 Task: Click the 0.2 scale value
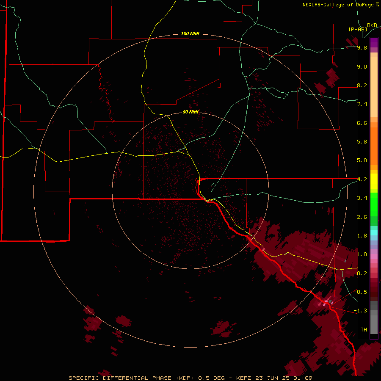click(x=362, y=273)
